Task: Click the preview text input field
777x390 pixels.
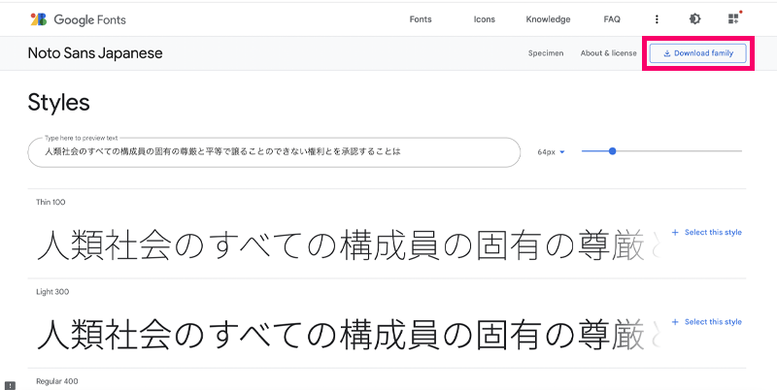Action: tap(272, 152)
